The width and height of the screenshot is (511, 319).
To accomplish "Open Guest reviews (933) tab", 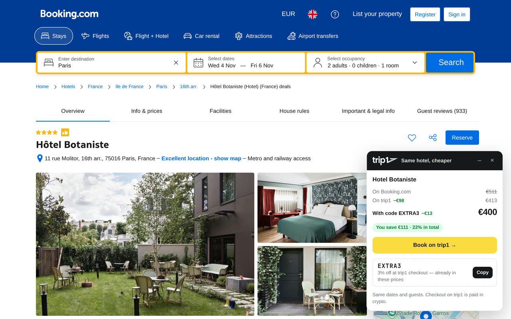I will tap(442, 111).
